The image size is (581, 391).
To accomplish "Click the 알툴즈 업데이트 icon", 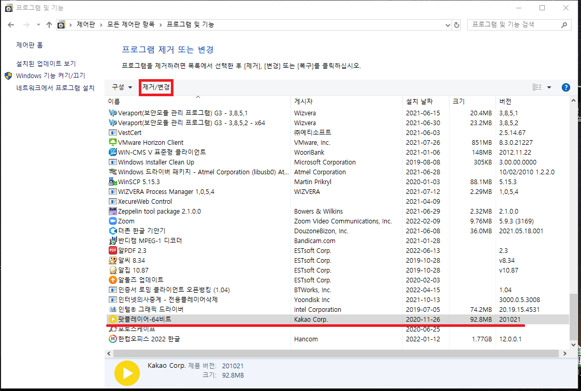I will (x=113, y=280).
